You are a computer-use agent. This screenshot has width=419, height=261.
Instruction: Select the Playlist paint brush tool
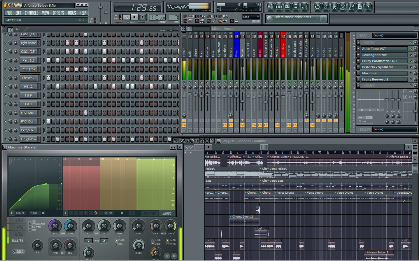pos(187,141)
